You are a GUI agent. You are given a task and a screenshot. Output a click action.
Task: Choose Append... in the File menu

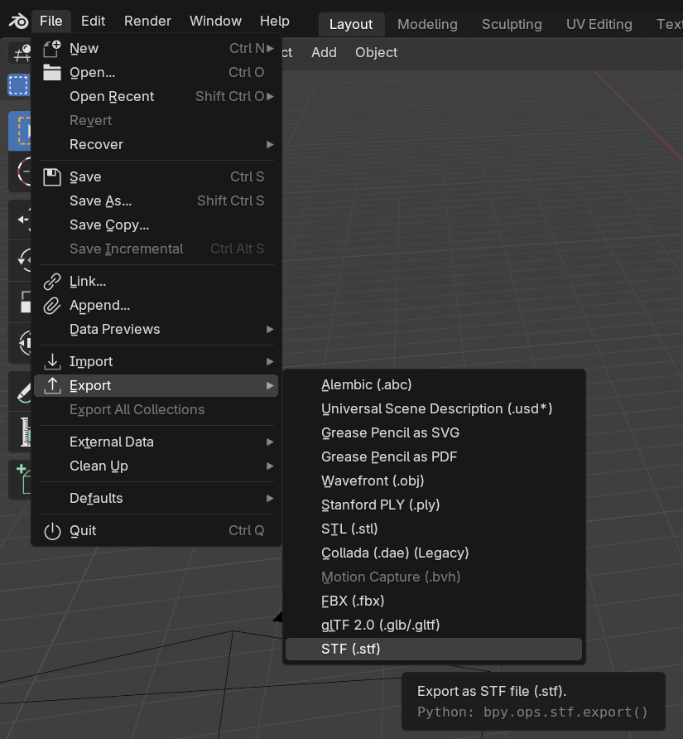pyautogui.click(x=156, y=306)
